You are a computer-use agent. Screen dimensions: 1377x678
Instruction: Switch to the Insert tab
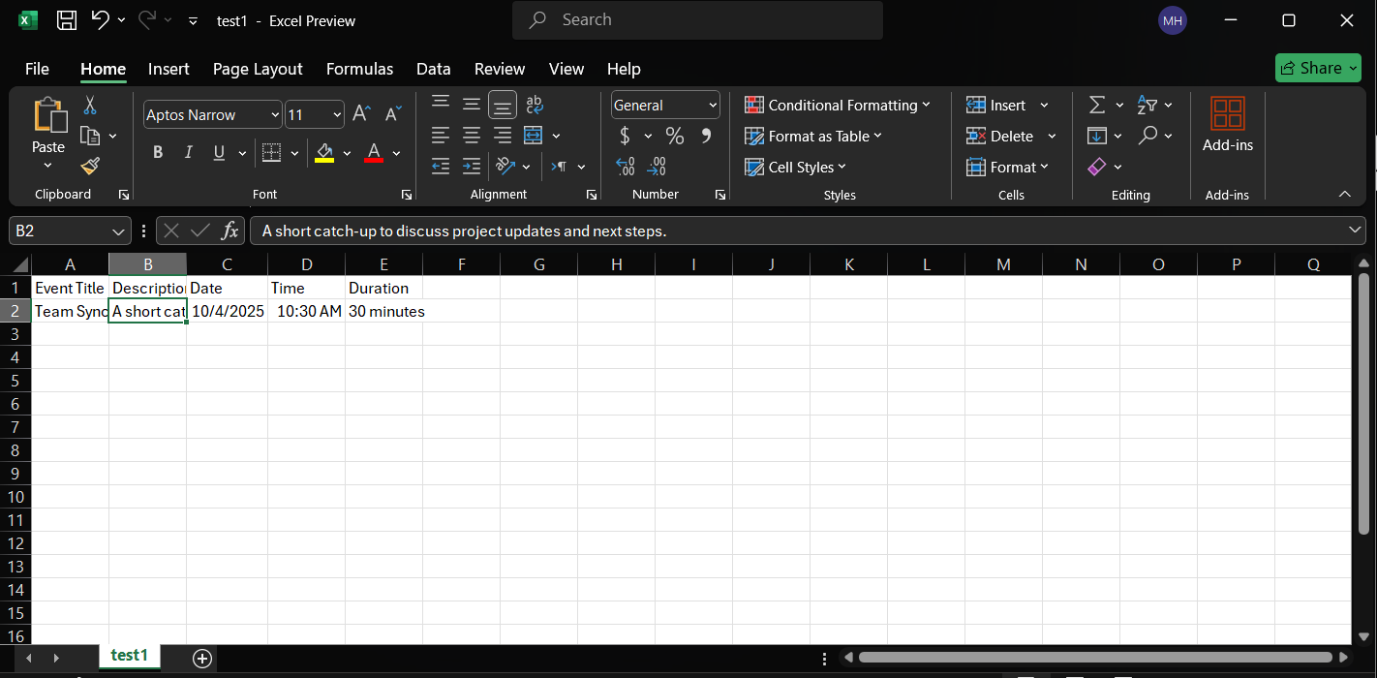[x=168, y=69]
